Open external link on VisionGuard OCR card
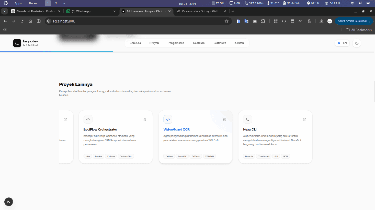 click(224, 119)
